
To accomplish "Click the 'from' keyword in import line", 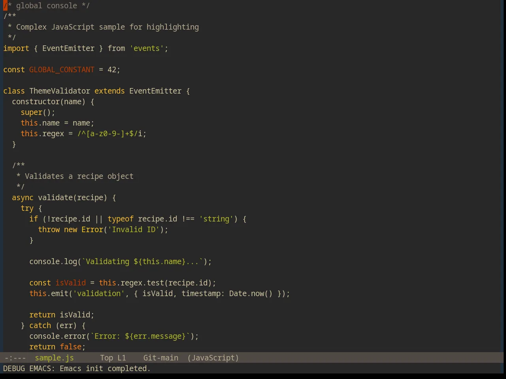I will [x=116, y=48].
